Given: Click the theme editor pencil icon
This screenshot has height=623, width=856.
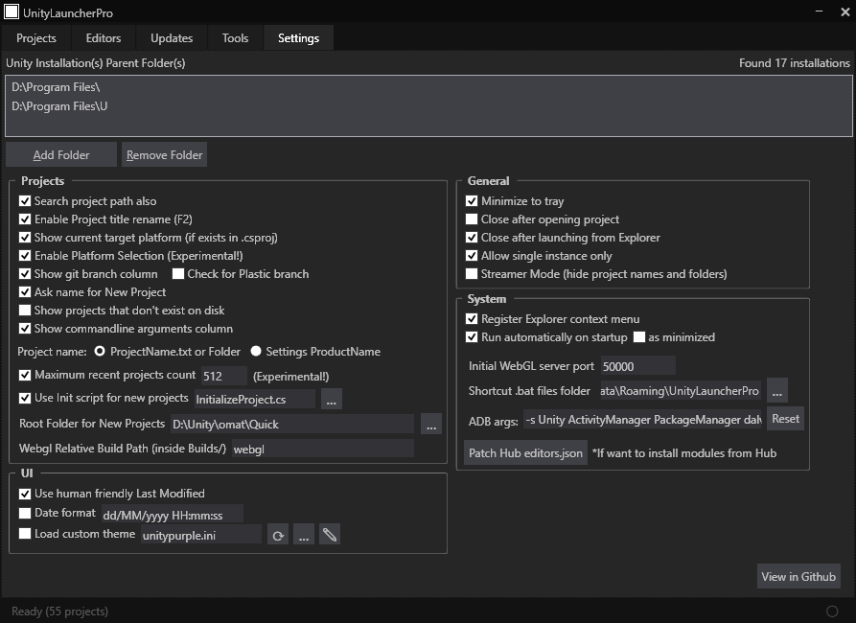Looking at the screenshot, I should coord(329,535).
